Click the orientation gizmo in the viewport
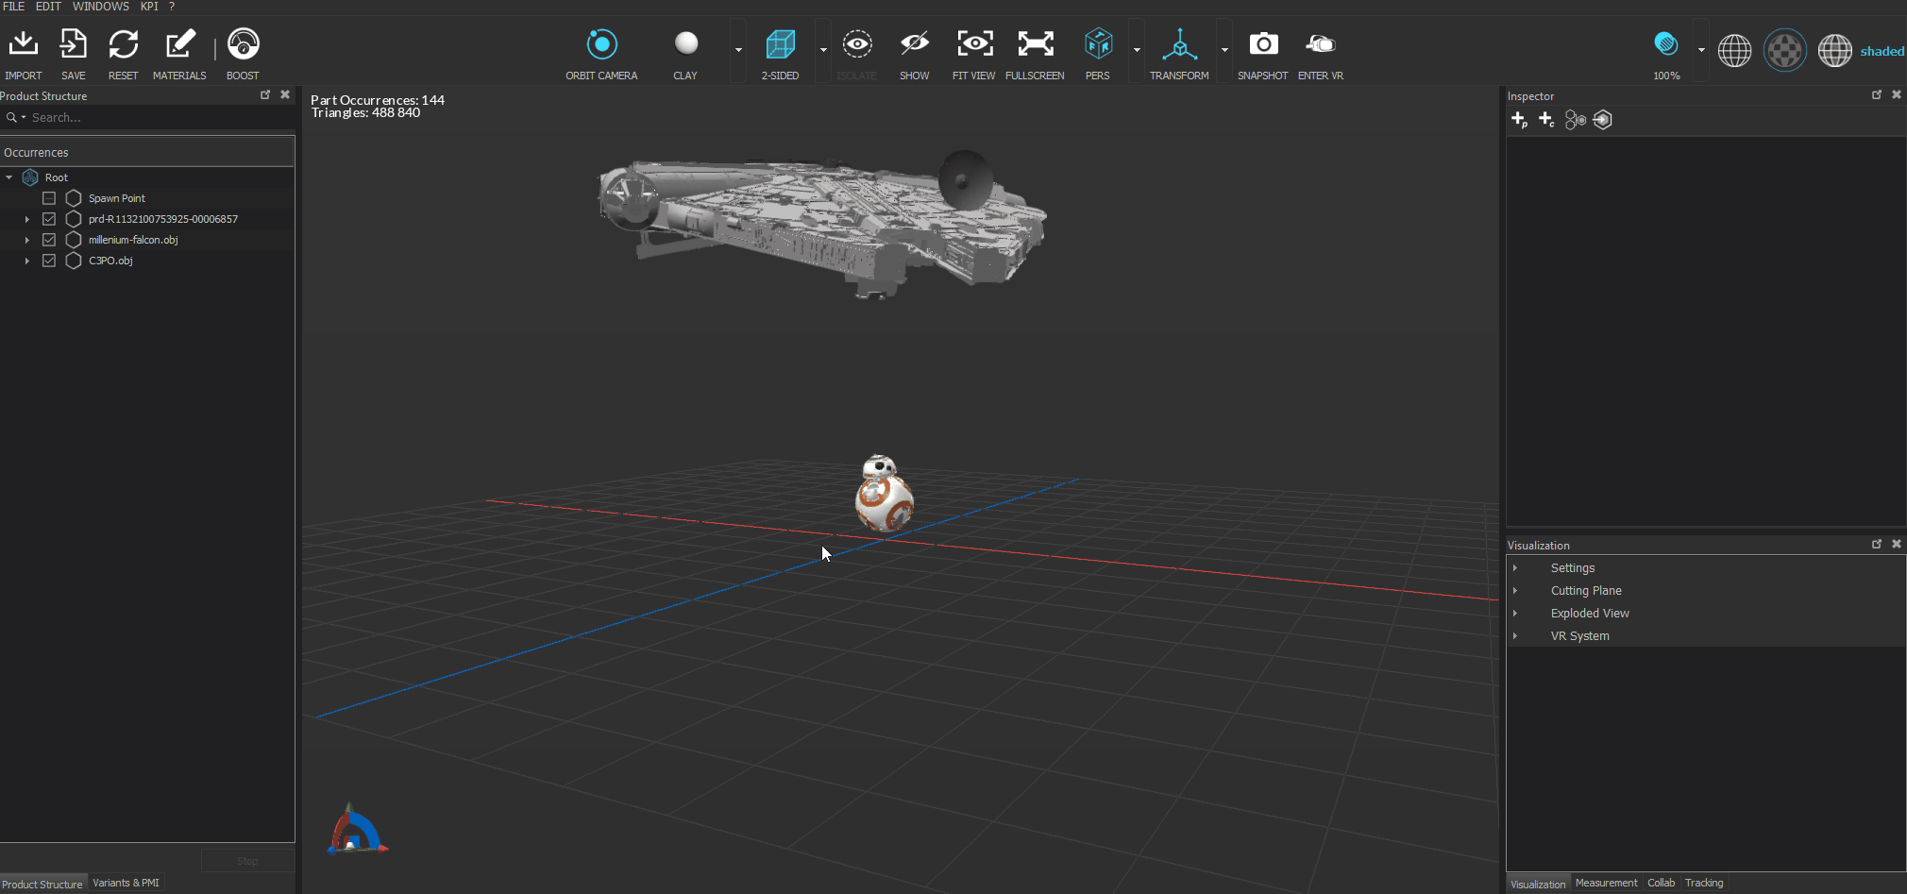1907x894 pixels. (356, 829)
